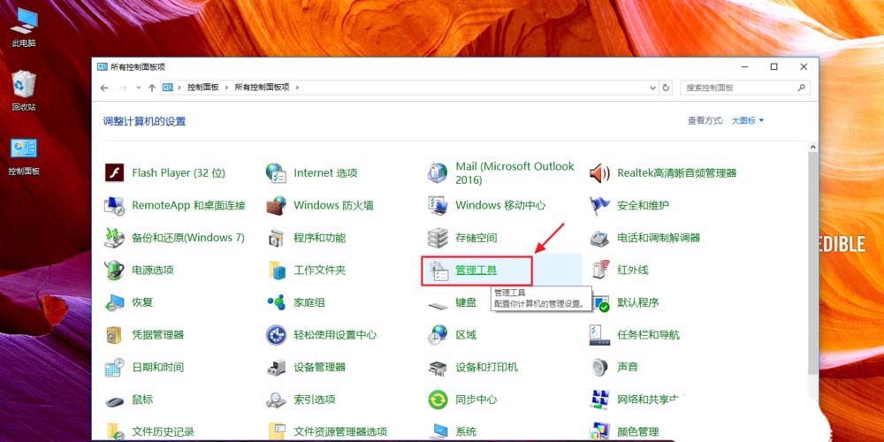Open the 备份和还原(Windows 7) icon
This screenshot has height=442, width=884.
[x=114, y=237]
